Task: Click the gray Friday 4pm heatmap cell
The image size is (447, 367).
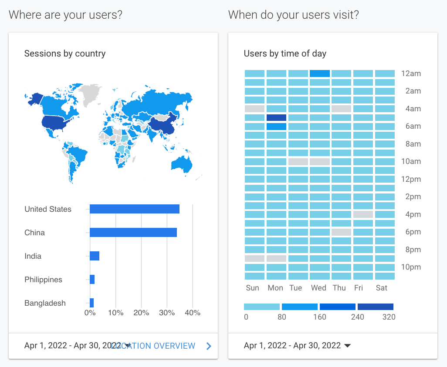Action: point(363,214)
